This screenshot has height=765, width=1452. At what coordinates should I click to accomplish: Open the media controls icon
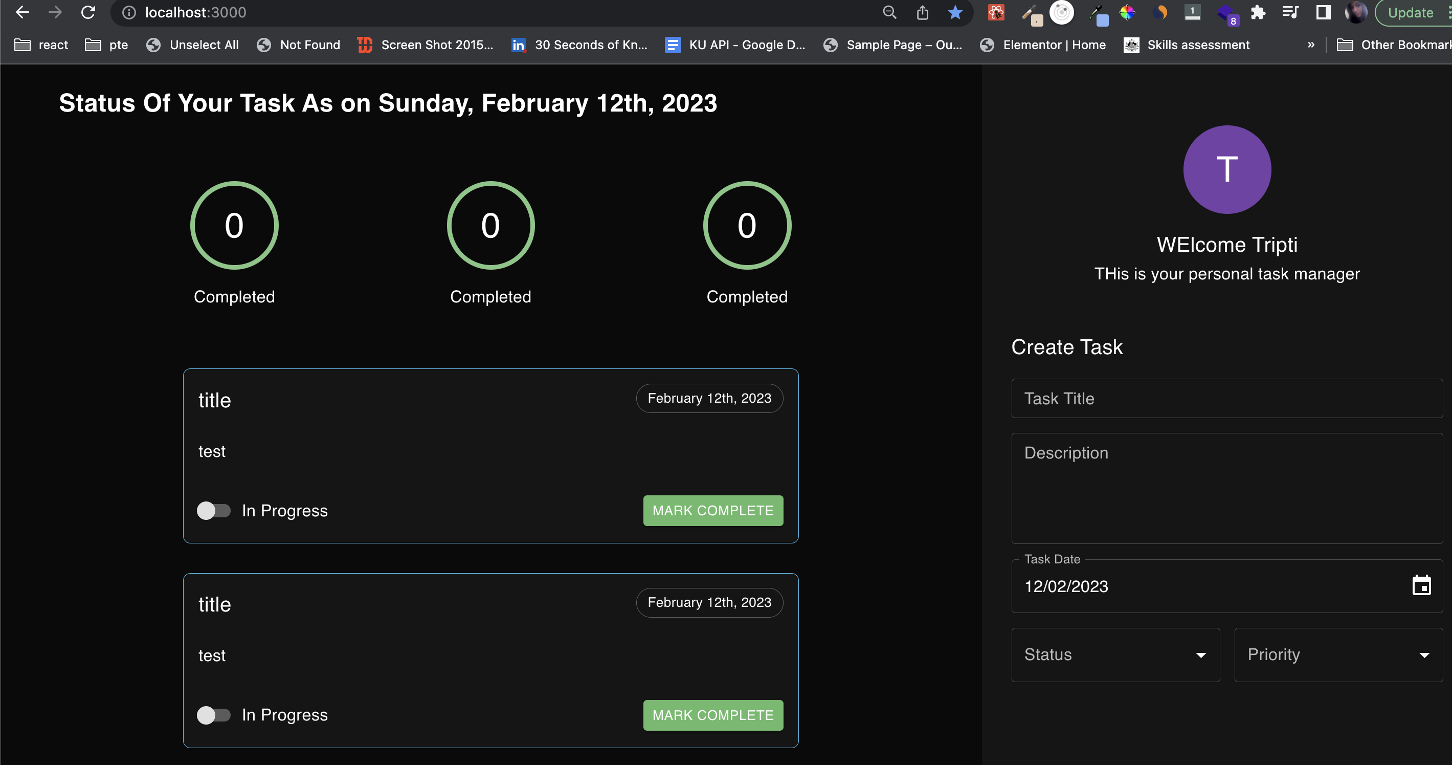[1290, 12]
